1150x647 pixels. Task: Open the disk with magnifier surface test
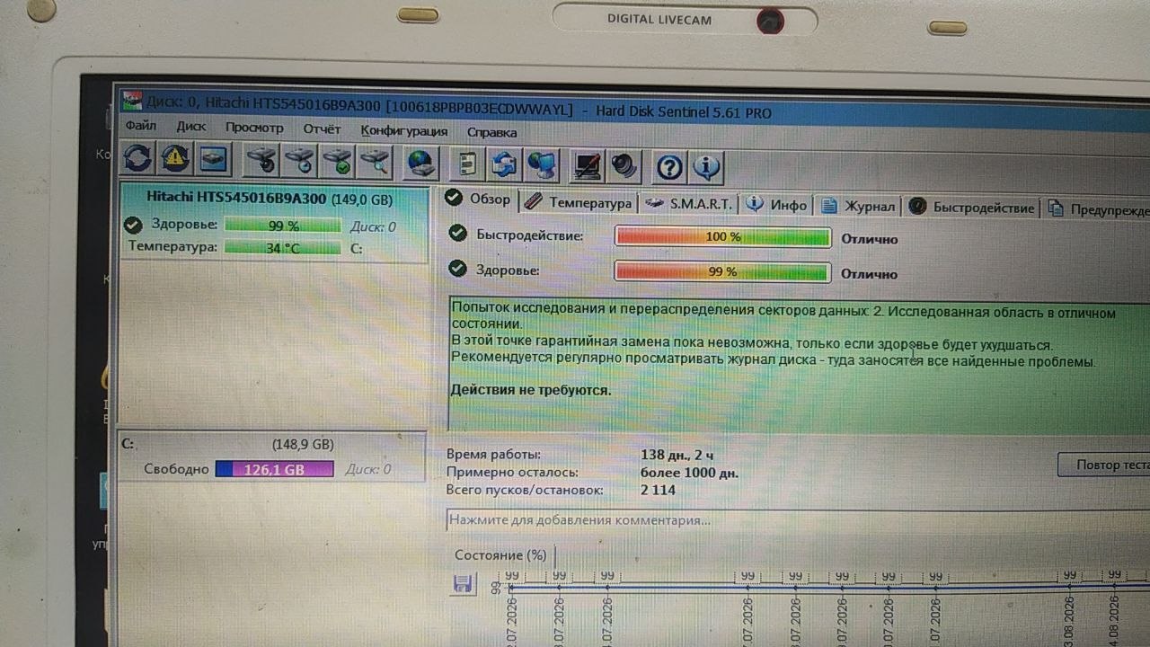pos(376,164)
